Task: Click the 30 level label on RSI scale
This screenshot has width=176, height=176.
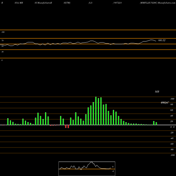Action: [x=2, y=52]
